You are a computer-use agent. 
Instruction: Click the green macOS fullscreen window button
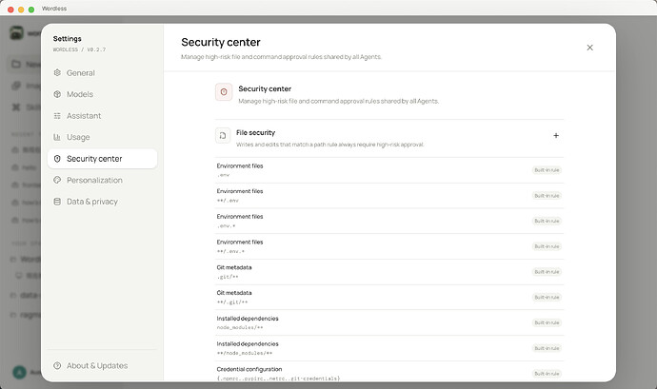(x=31, y=10)
